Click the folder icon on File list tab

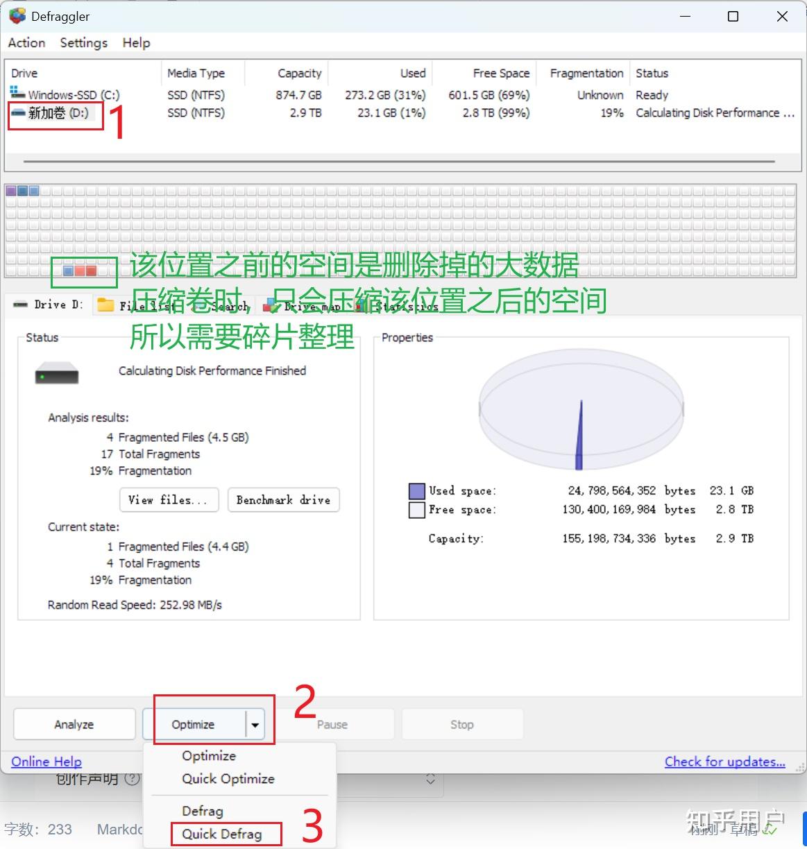(x=105, y=305)
